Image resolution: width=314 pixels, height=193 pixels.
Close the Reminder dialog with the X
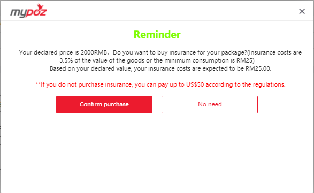[x=302, y=11]
